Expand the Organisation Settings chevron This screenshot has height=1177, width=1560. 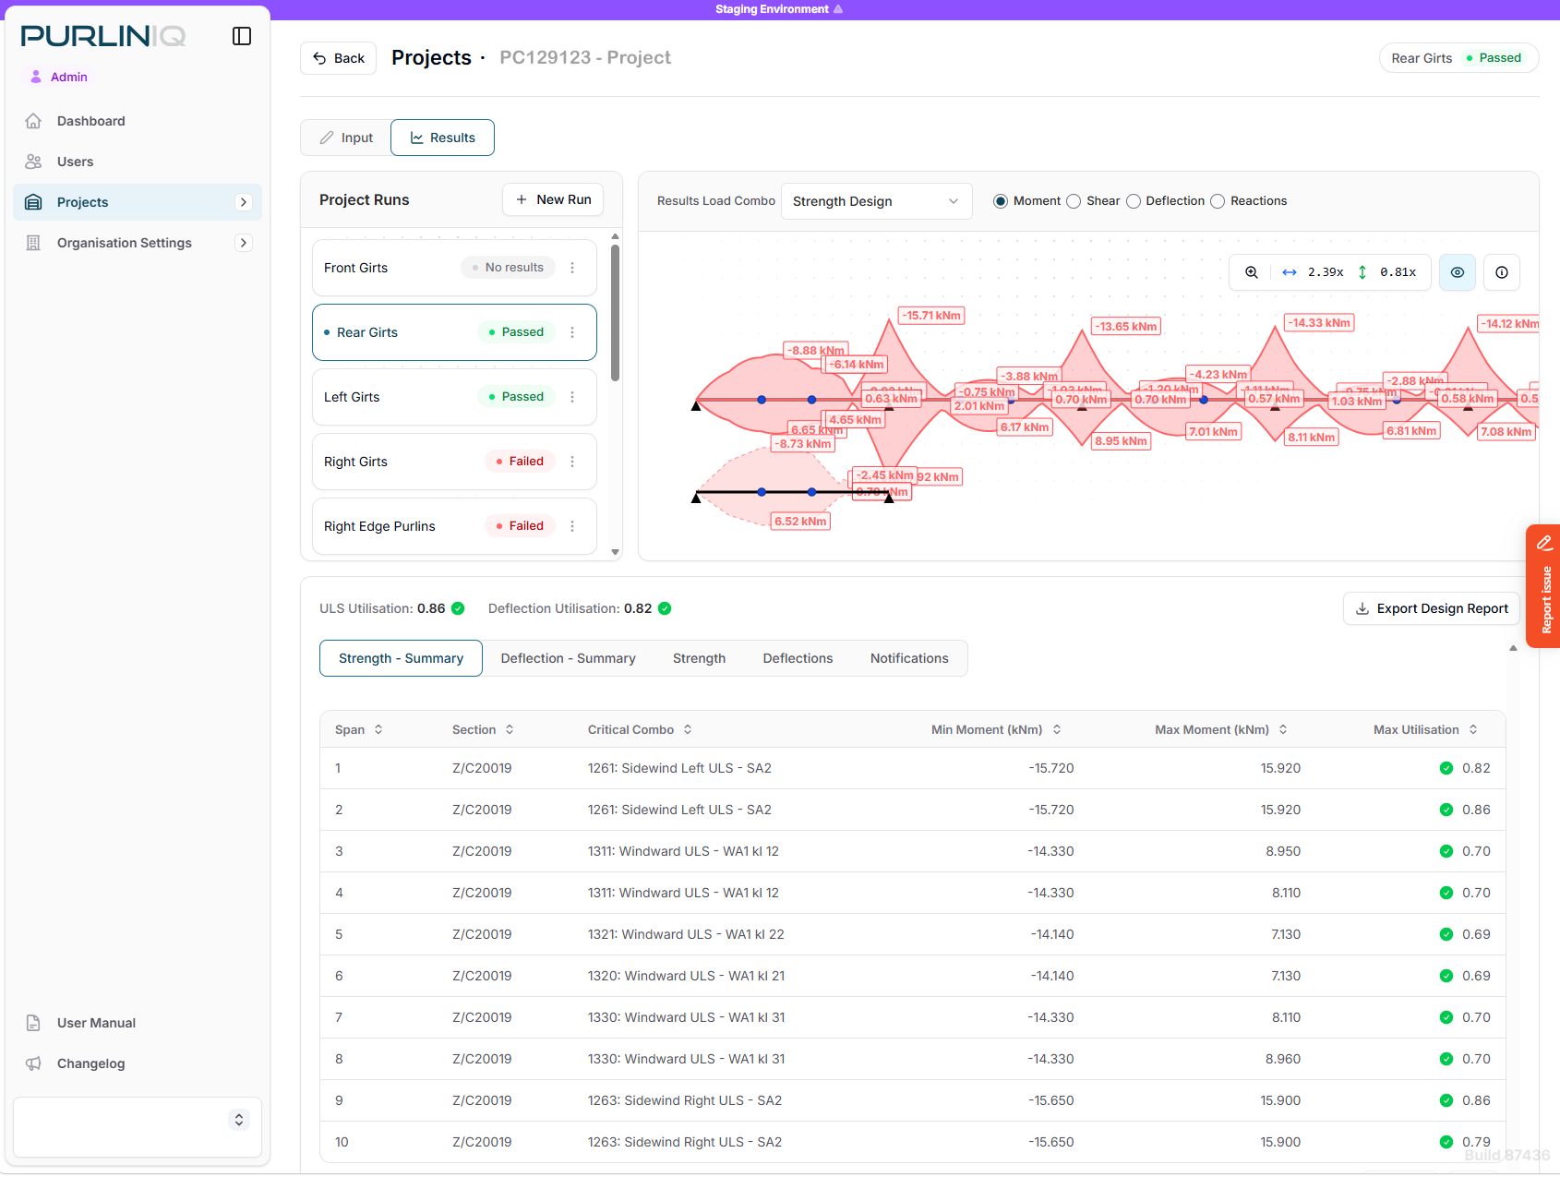coord(244,243)
